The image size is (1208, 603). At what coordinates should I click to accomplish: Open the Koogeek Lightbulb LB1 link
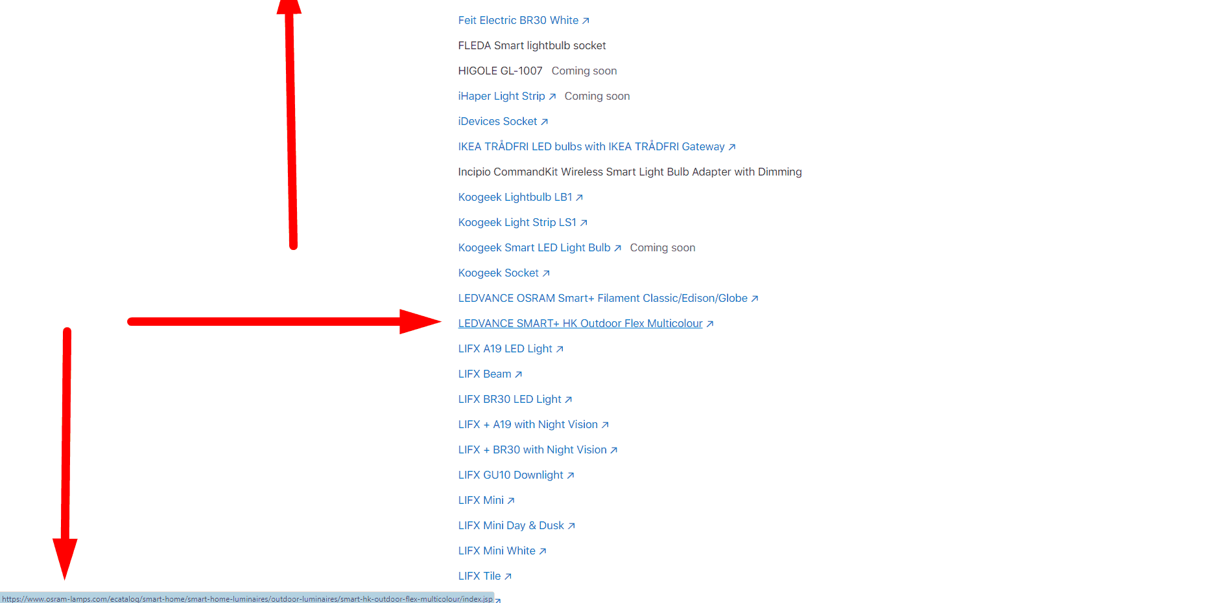[515, 197]
